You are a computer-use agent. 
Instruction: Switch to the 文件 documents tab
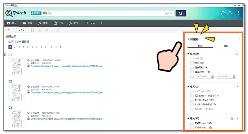58,23
